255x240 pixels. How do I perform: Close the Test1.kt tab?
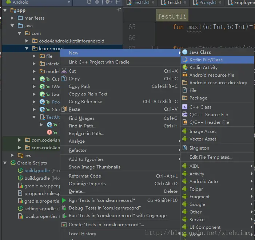[153, 3]
